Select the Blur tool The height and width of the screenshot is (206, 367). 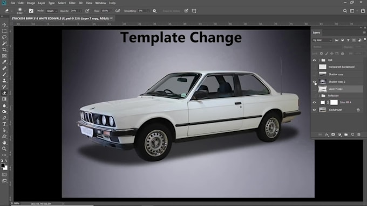coord(4,105)
